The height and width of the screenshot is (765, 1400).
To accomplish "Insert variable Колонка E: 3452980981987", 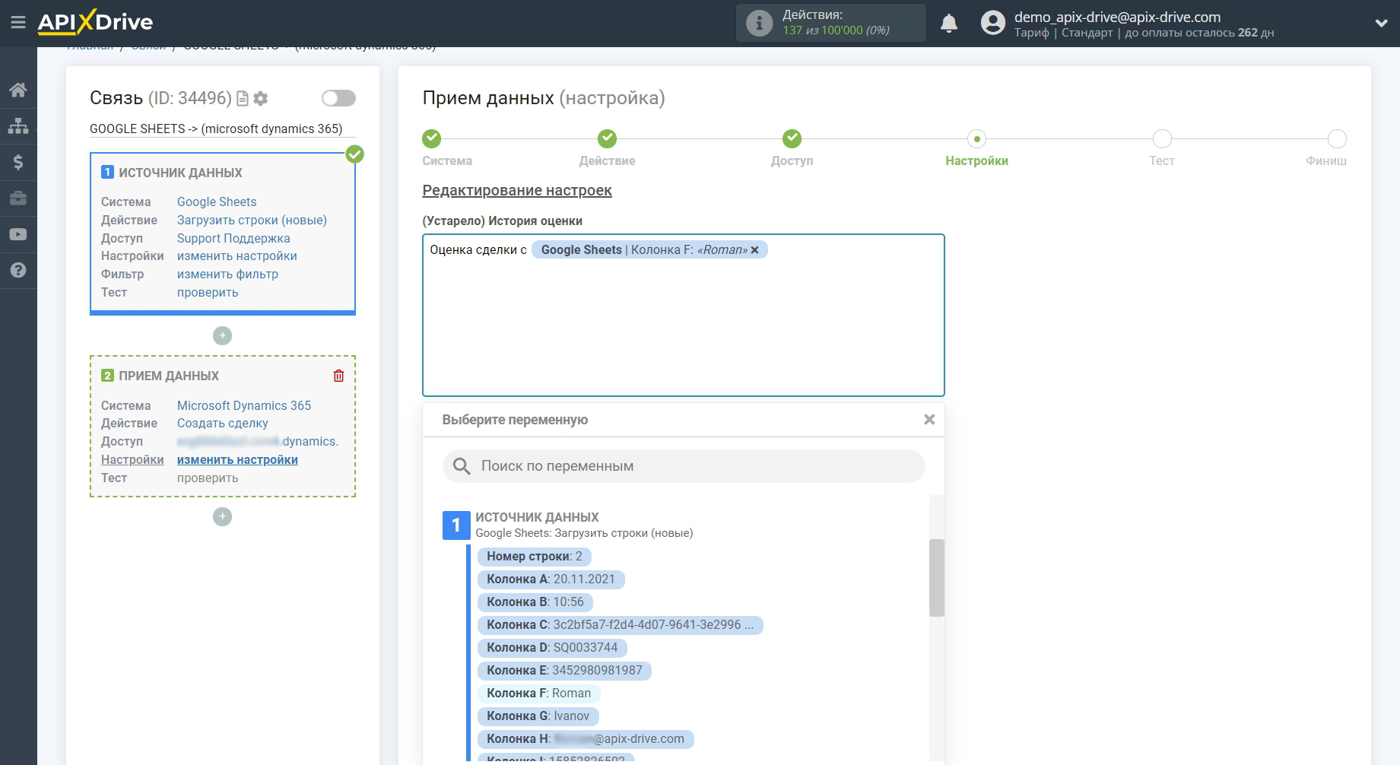I will [x=564, y=671].
